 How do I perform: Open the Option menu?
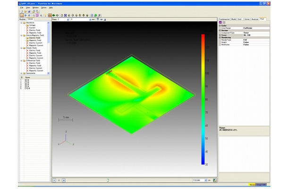(44, 8)
